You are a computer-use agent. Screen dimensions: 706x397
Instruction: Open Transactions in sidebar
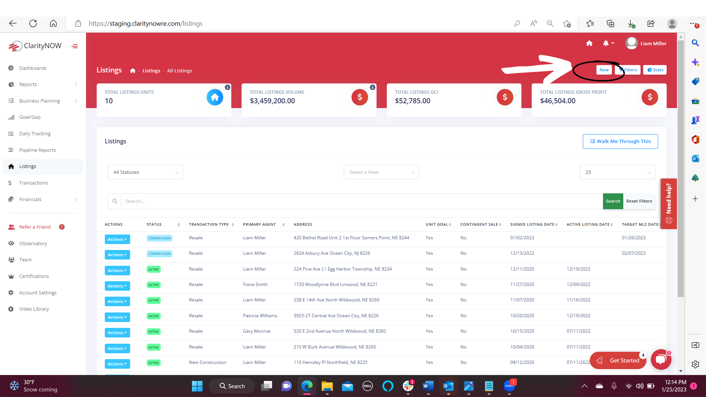pos(33,183)
